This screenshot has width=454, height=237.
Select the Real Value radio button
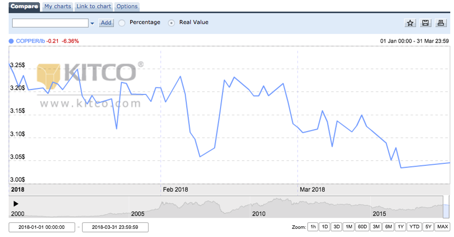171,23
